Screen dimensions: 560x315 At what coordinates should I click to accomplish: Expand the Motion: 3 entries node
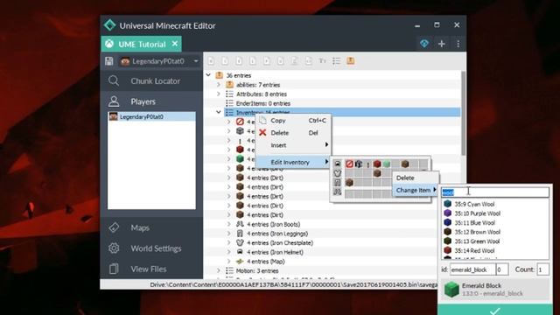point(219,270)
